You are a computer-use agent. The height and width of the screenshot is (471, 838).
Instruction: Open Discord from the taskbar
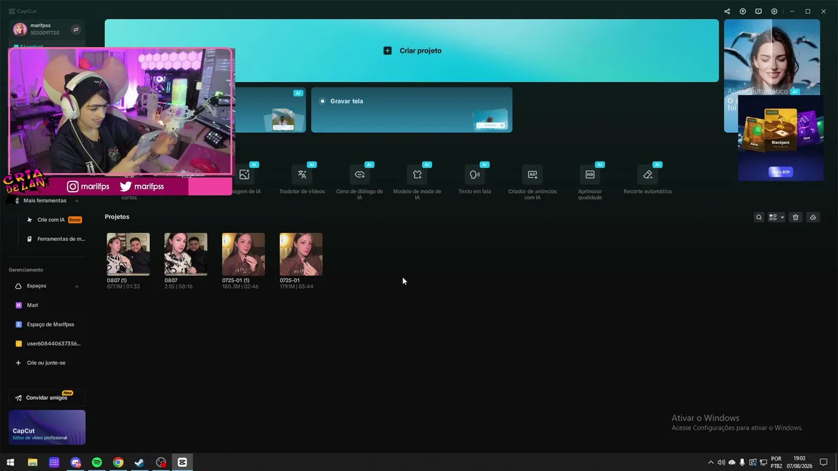pos(75,462)
